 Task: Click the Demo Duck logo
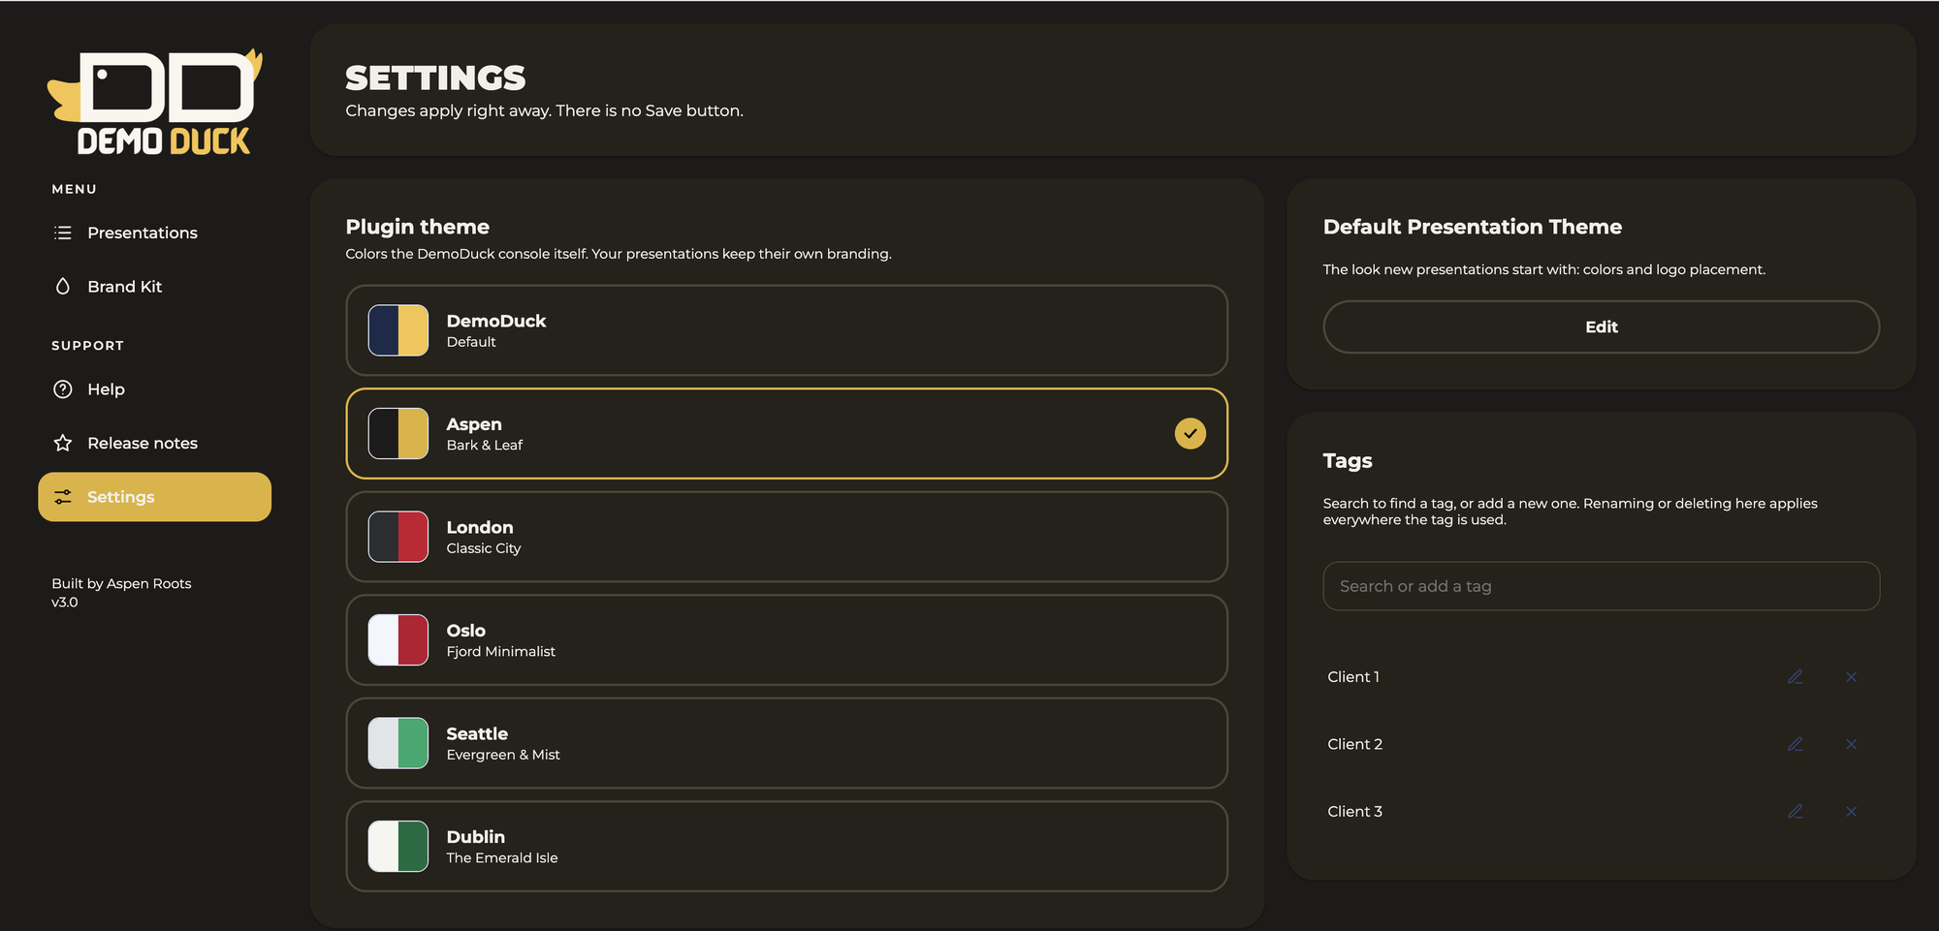[155, 103]
